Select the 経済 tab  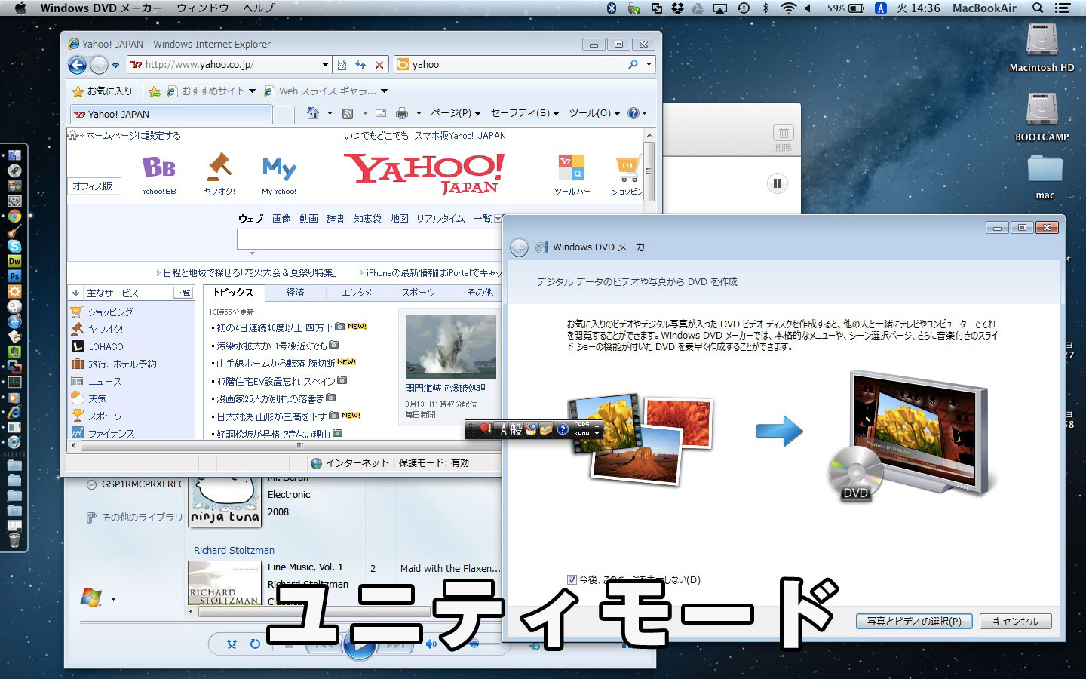click(295, 293)
